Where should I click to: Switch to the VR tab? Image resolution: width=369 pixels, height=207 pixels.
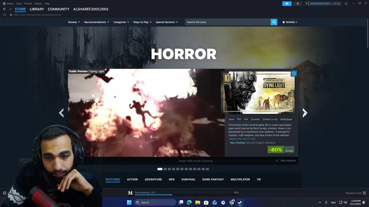coord(259,179)
